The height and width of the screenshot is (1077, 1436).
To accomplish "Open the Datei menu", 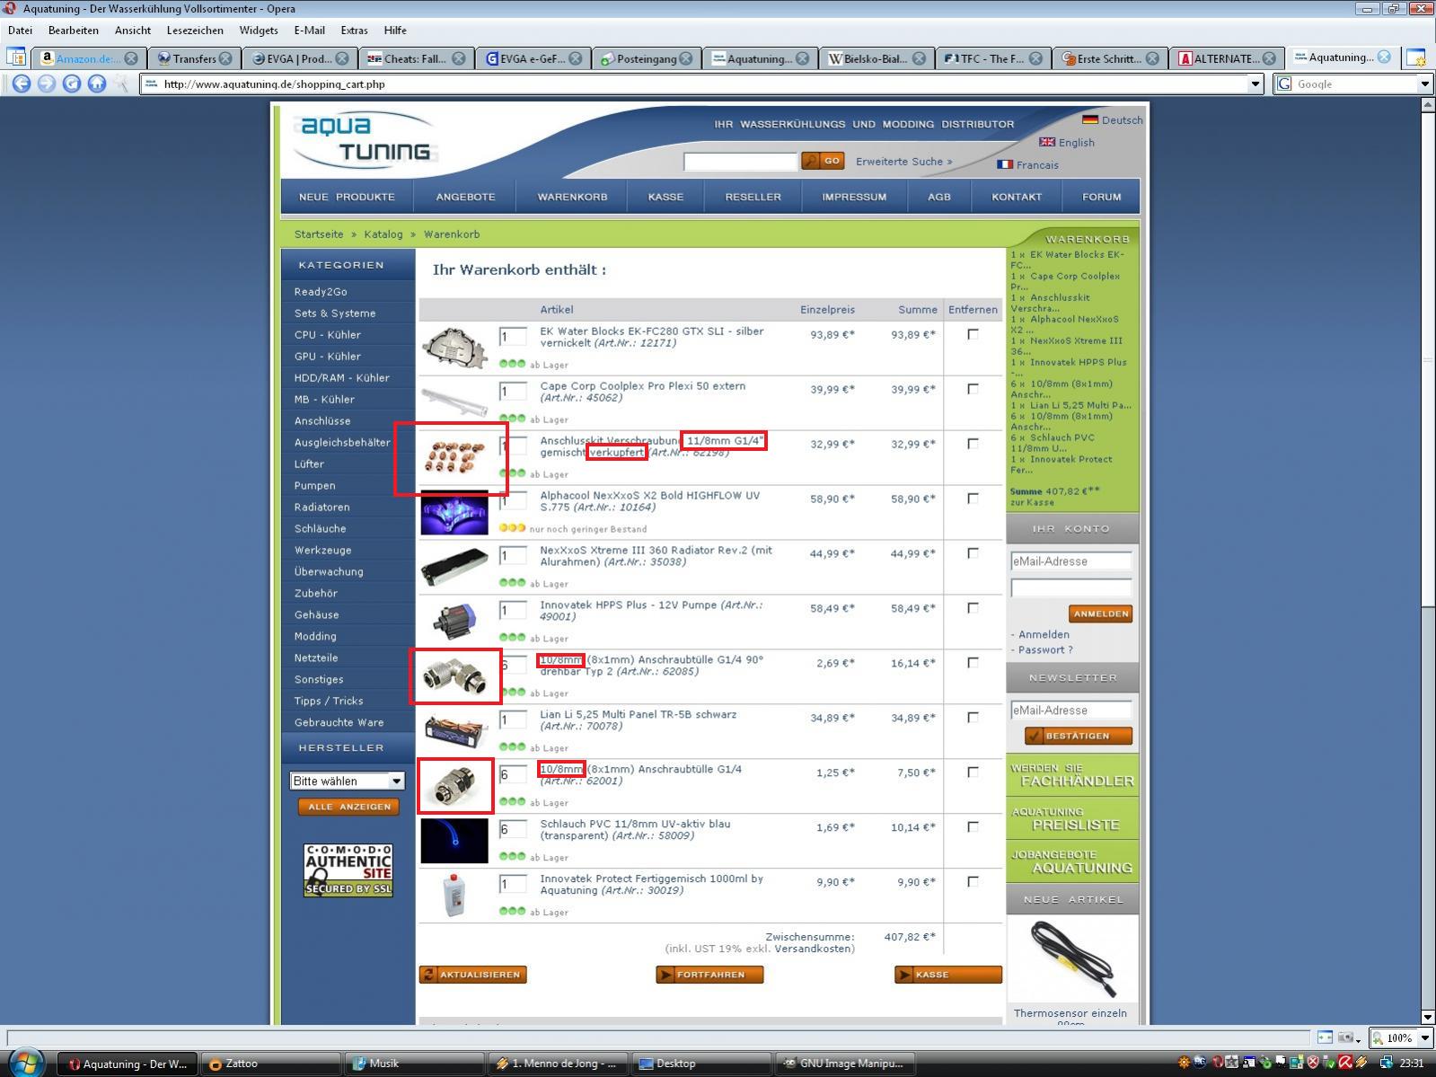I will 20,30.
